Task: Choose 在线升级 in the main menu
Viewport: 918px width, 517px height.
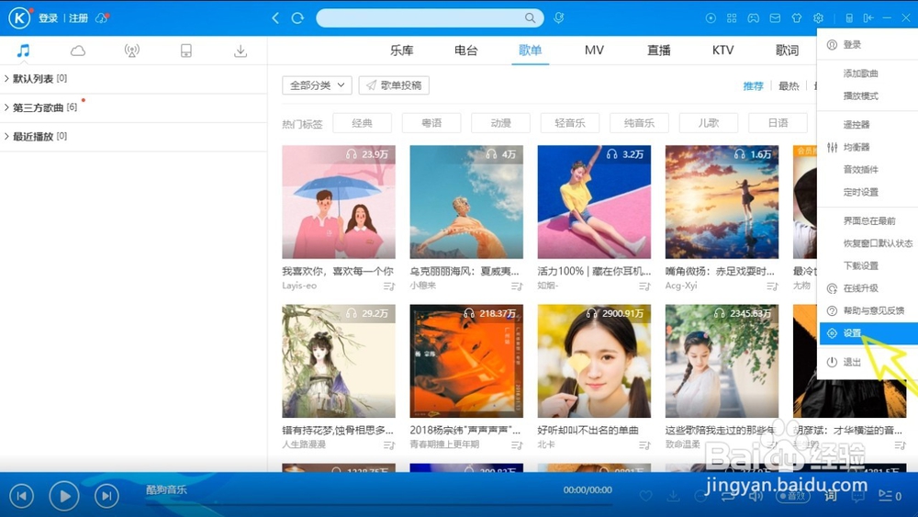Action: (x=868, y=288)
